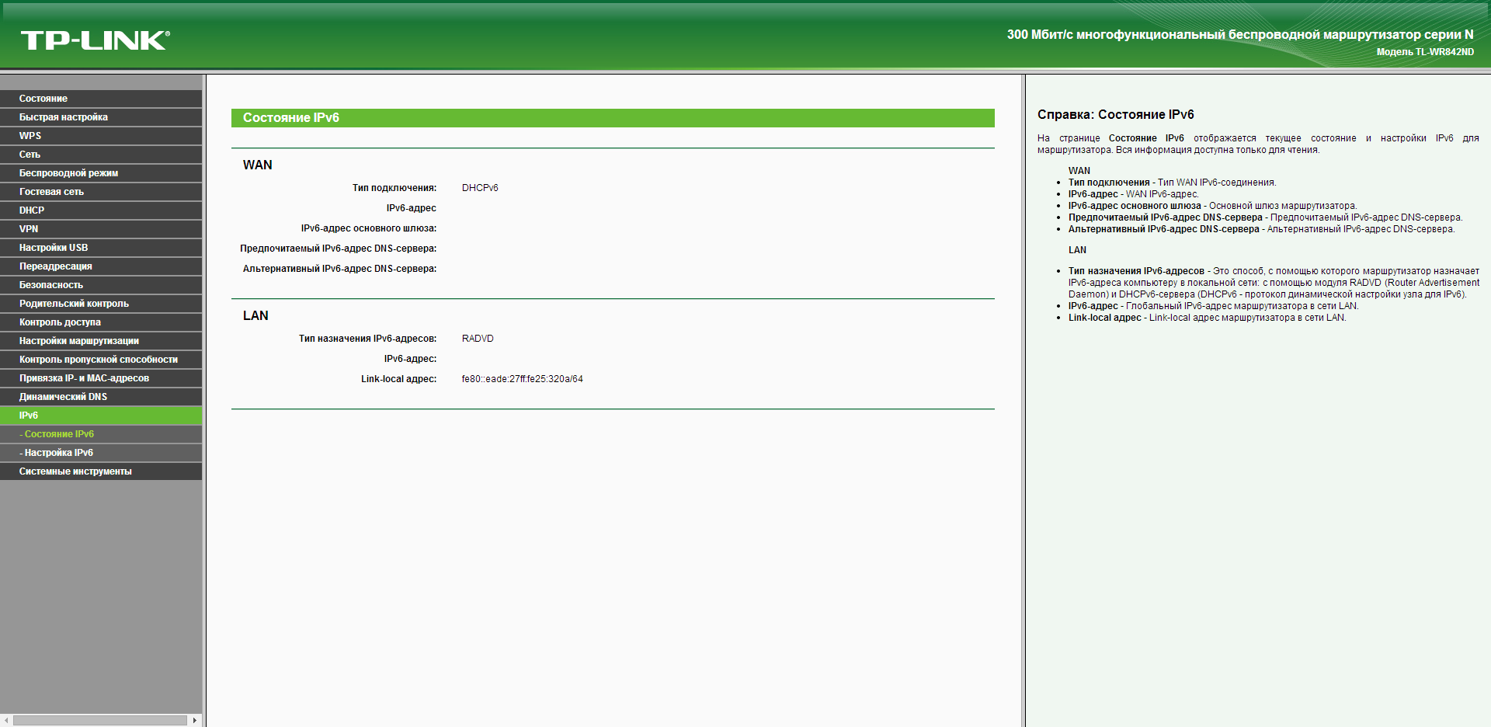The image size is (1491, 727).
Task: Open Настройки USB
Action: 101,248
